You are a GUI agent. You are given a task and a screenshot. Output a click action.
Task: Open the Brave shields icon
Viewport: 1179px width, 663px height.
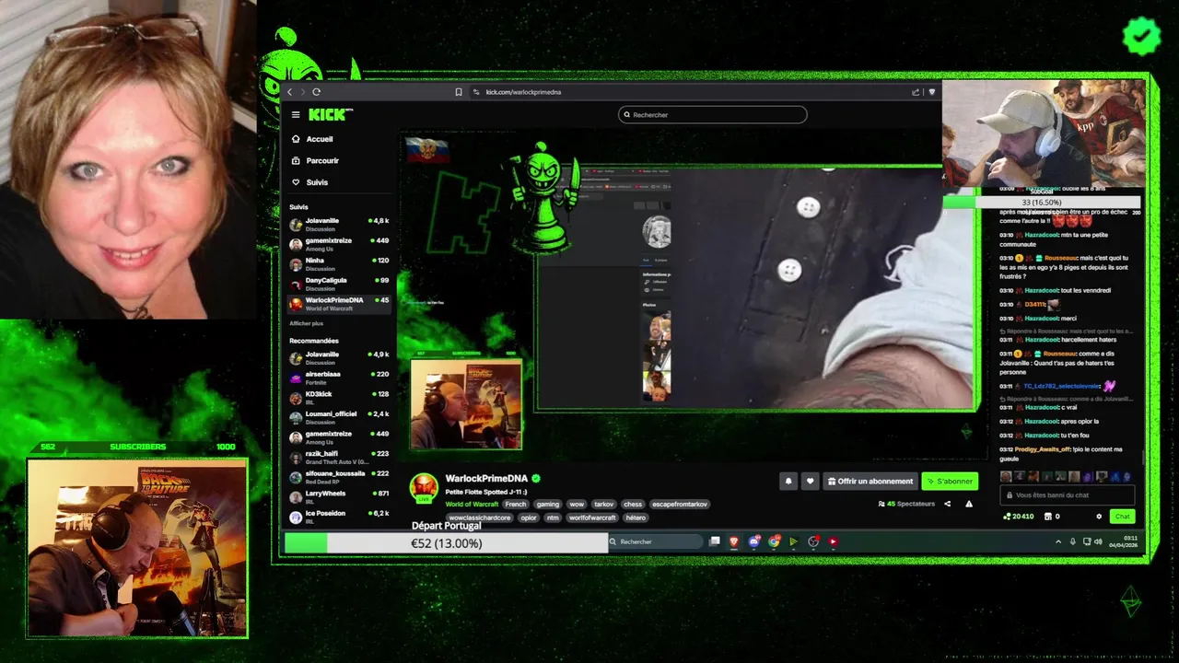[x=931, y=92]
